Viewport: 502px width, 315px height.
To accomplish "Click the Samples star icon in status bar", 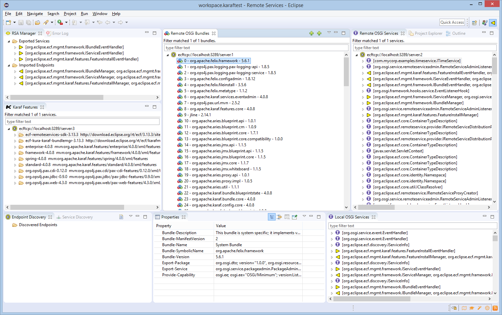I will (487, 308).
